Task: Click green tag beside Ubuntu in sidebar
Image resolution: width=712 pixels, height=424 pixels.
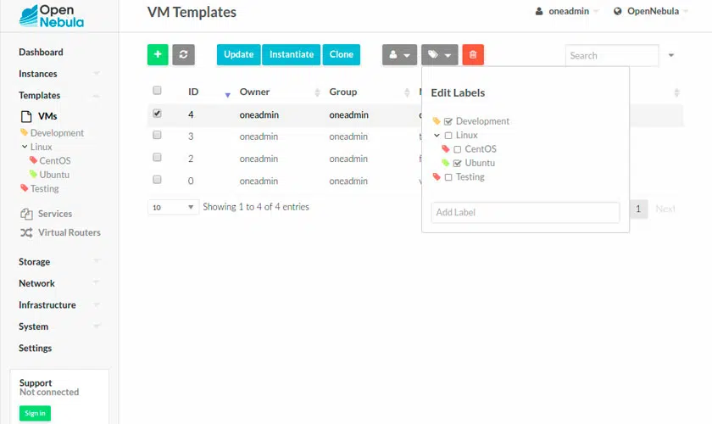Action: [33, 174]
